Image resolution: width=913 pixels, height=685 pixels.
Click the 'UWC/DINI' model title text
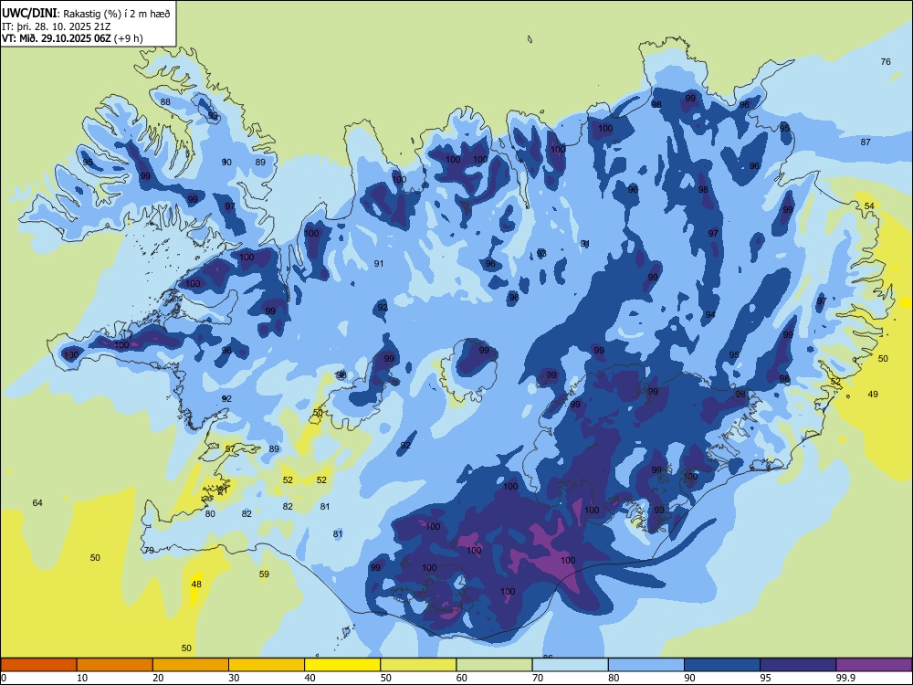(x=30, y=13)
